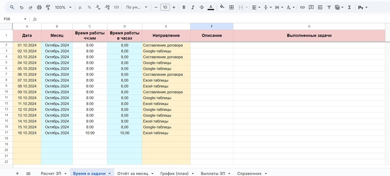Screen dimensions: 390x176
Task: Activate the paint format tool
Action: (48, 7)
